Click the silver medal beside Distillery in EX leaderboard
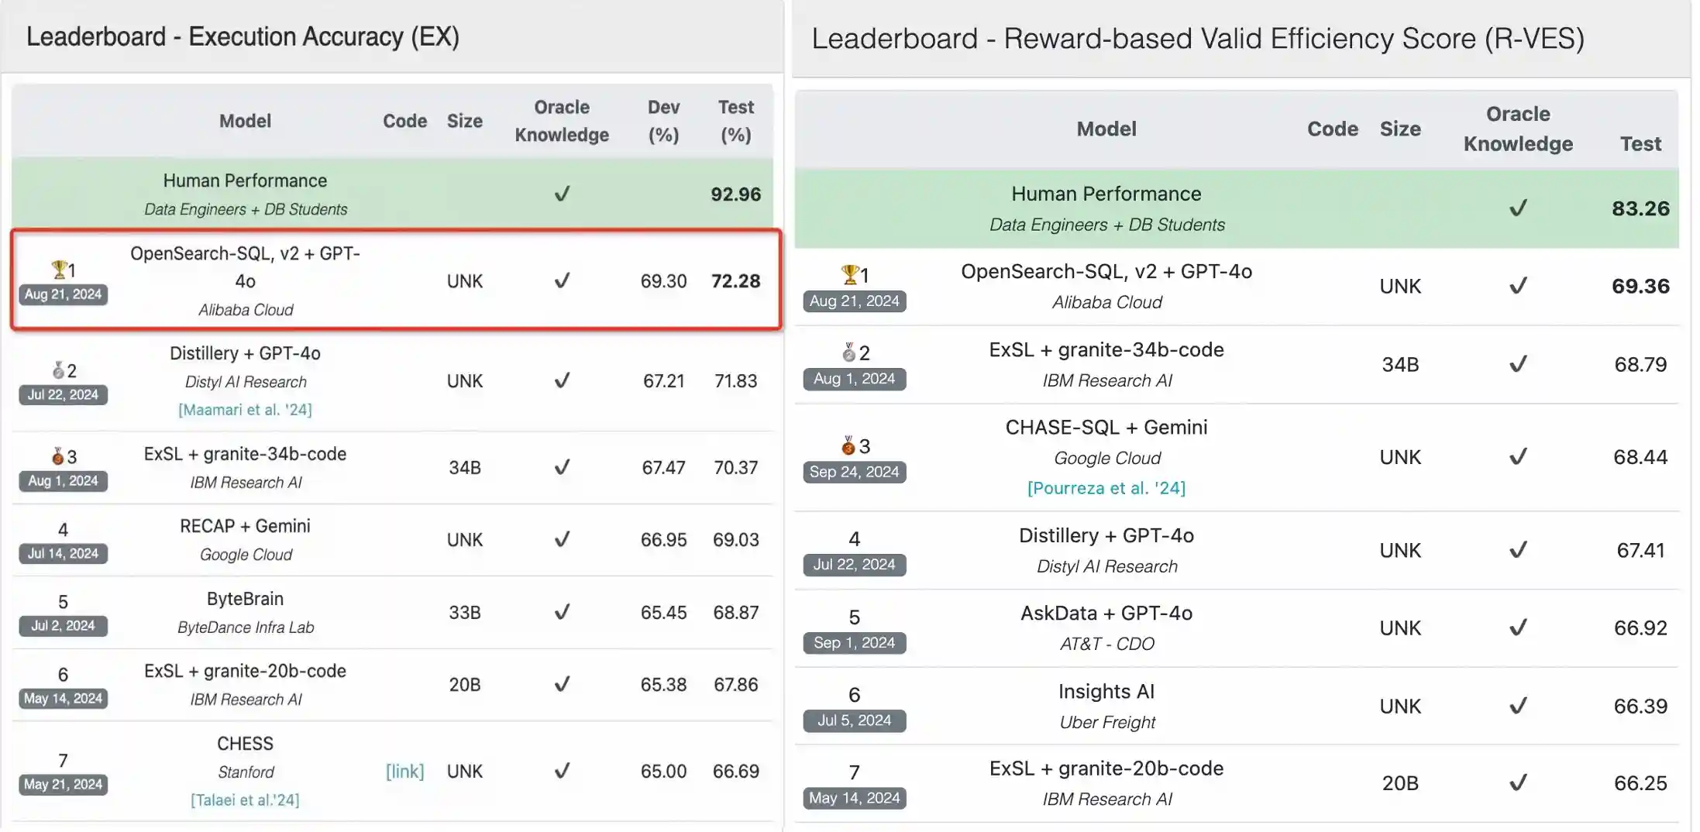 (x=58, y=370)
